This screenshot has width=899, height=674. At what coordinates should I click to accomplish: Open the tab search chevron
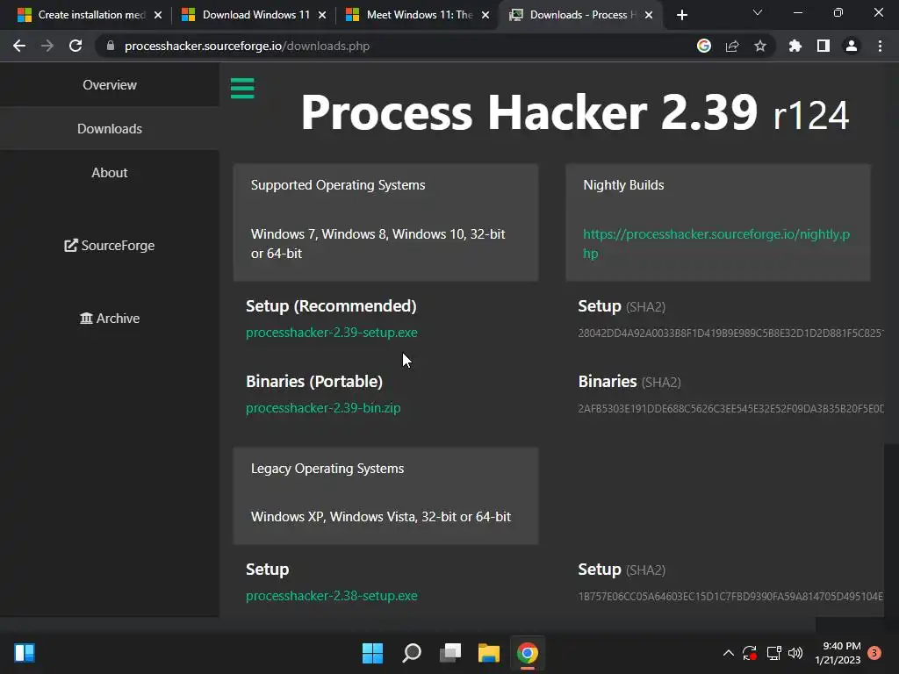point(758,12)
